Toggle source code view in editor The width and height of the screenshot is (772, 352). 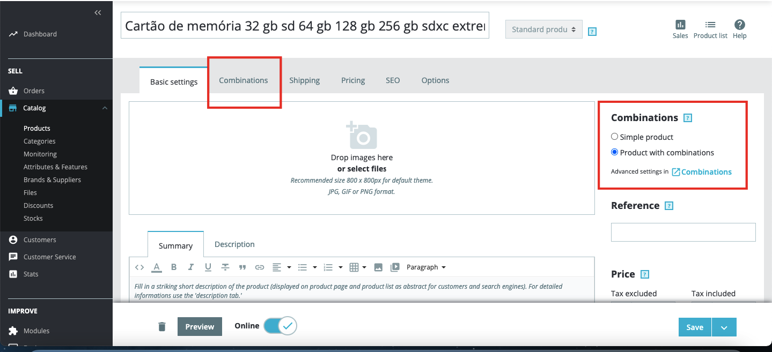(139, 267)
